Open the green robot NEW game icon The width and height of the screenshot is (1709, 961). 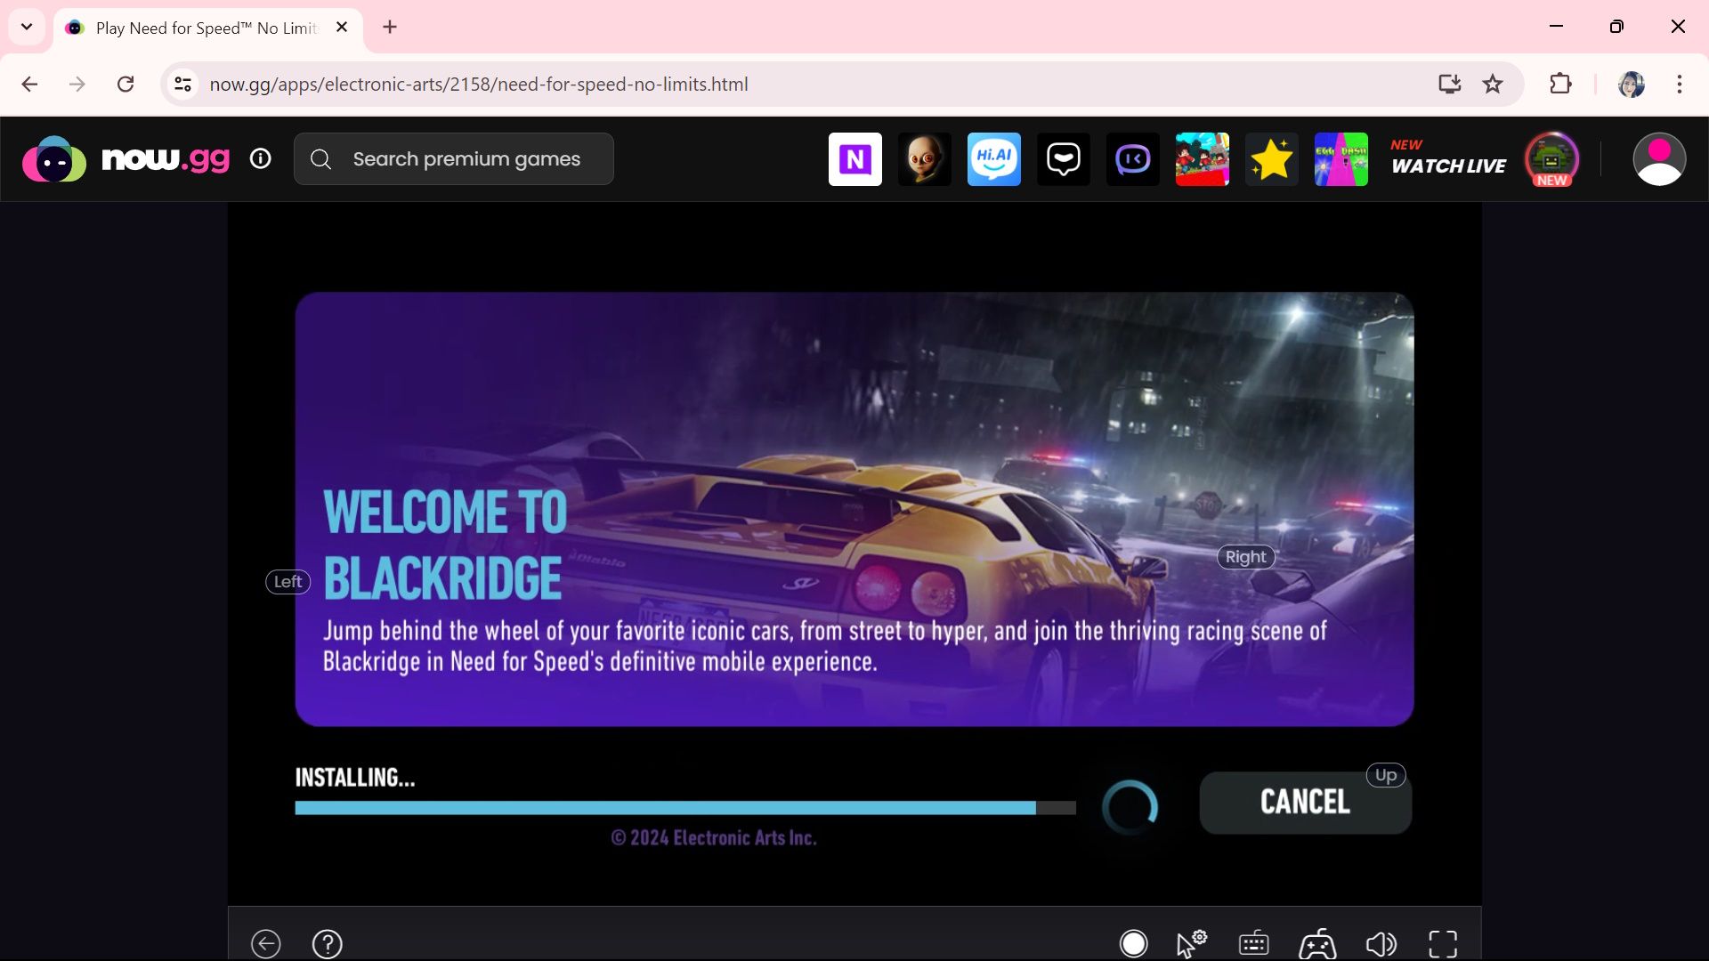(x=1552, y=159)
